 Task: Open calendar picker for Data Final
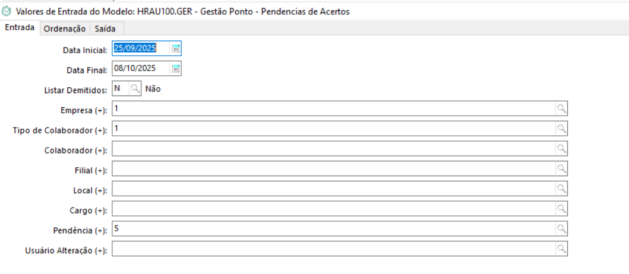click(x=175, y=69)
